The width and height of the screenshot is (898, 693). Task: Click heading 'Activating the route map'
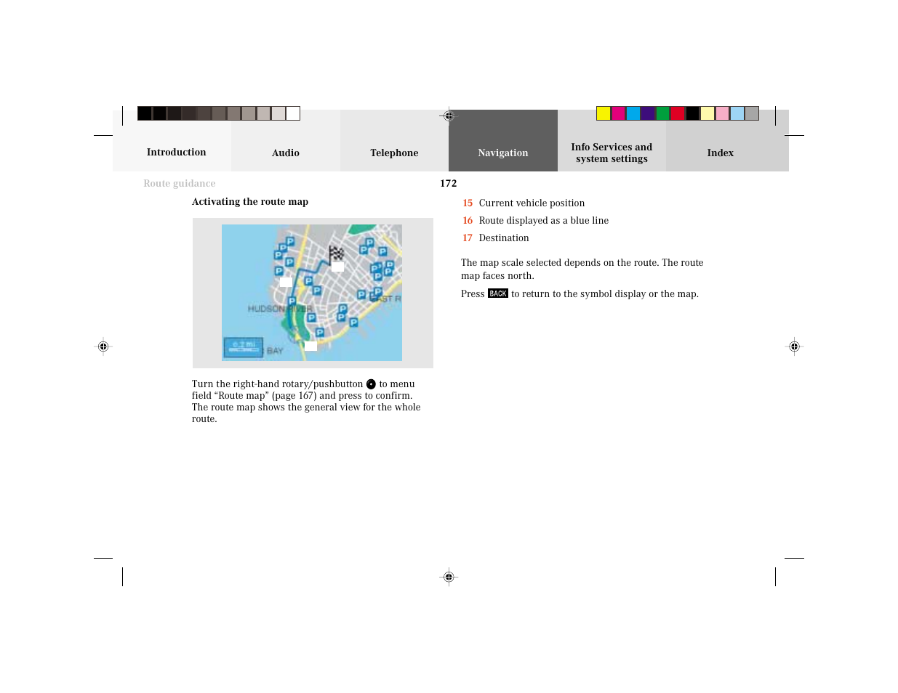pos(250,202)
